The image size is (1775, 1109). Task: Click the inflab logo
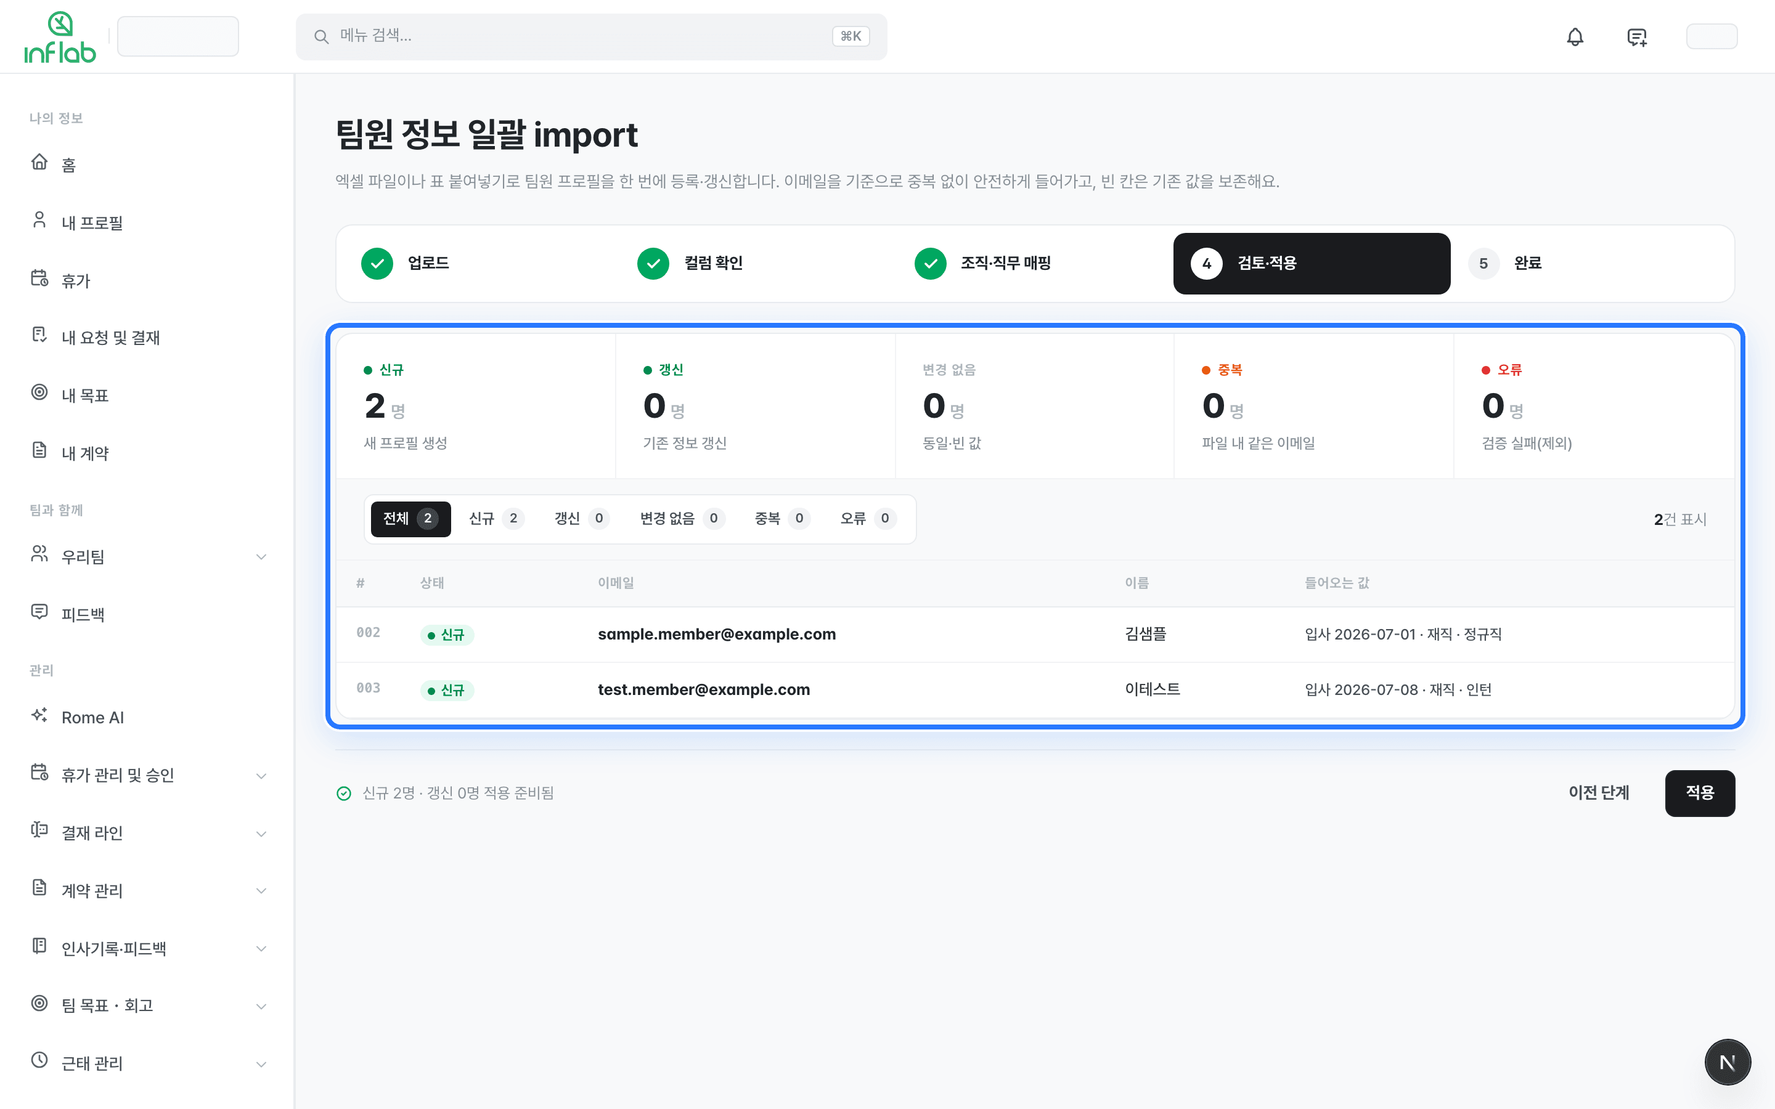(x=60, y=37)
